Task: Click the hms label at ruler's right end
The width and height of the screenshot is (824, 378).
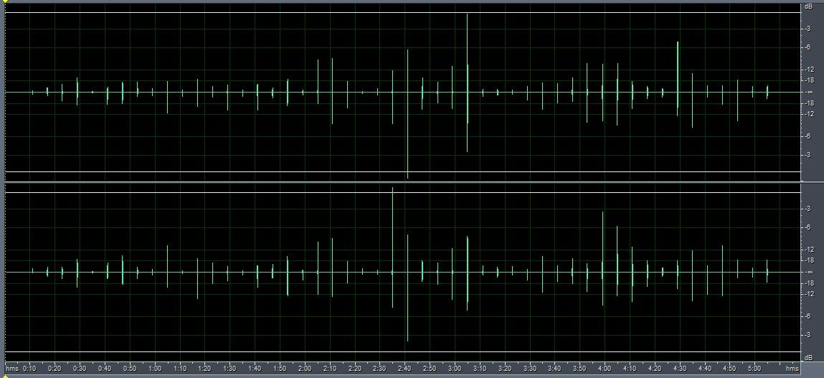Action: [792, 369]
